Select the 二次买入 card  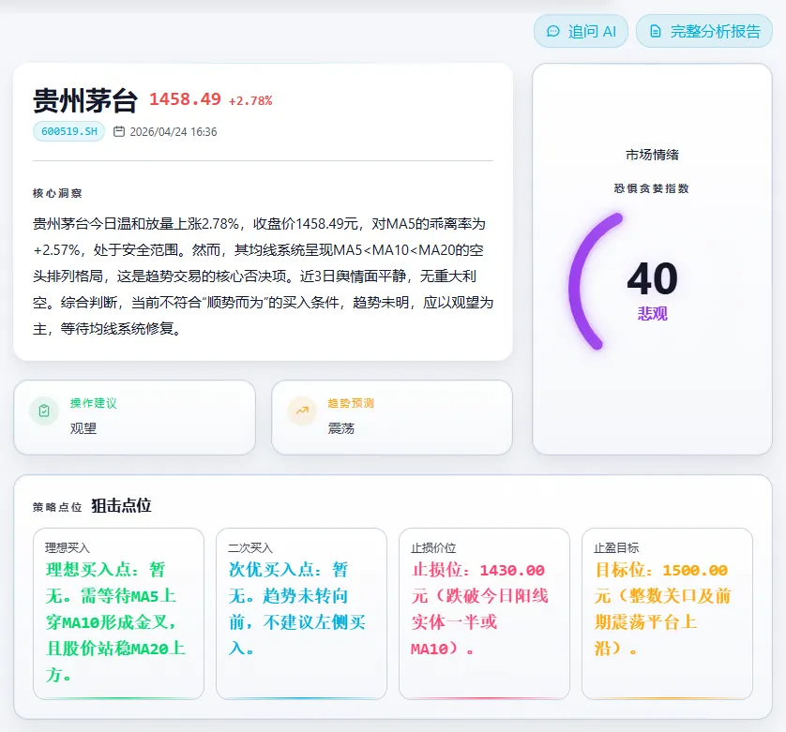click(x=301, y=613)
